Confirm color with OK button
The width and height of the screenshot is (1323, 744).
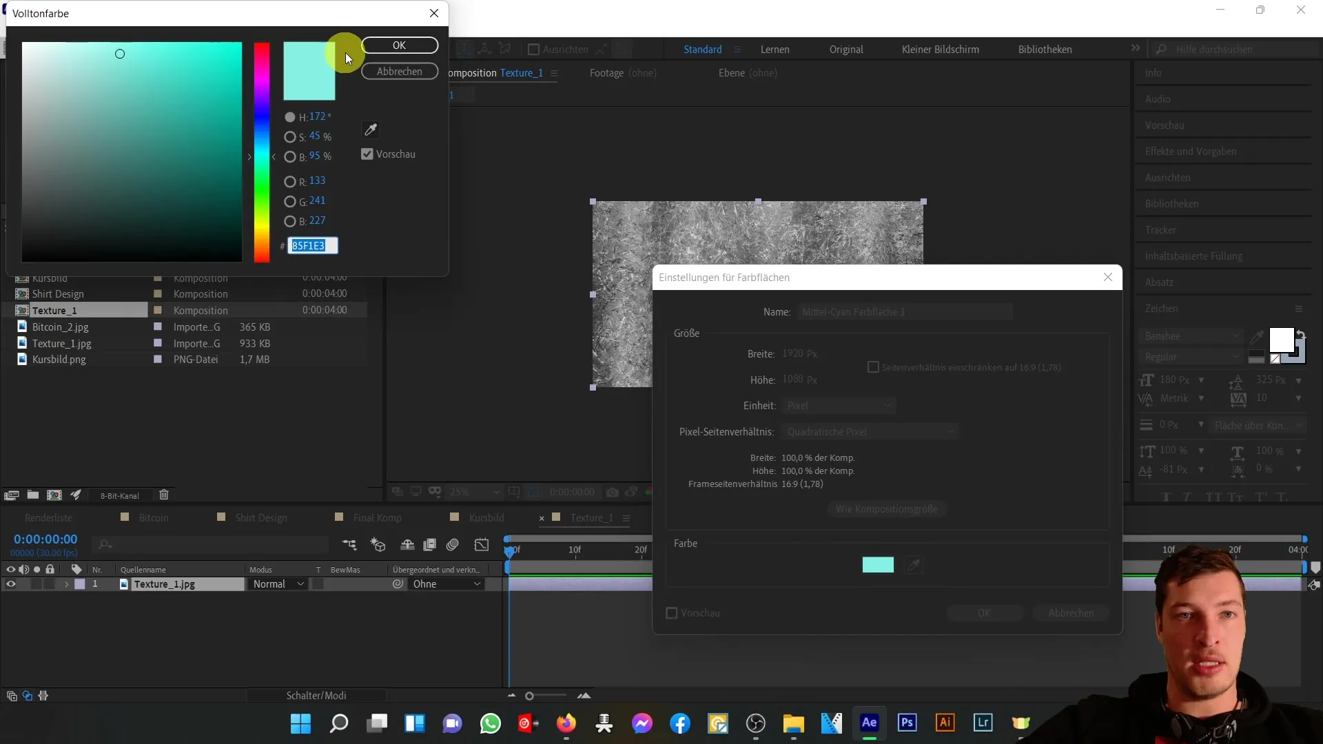click(x=400, y=45)
